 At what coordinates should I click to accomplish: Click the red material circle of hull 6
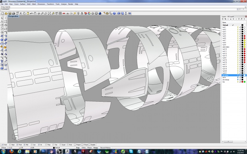coord(245,38)
